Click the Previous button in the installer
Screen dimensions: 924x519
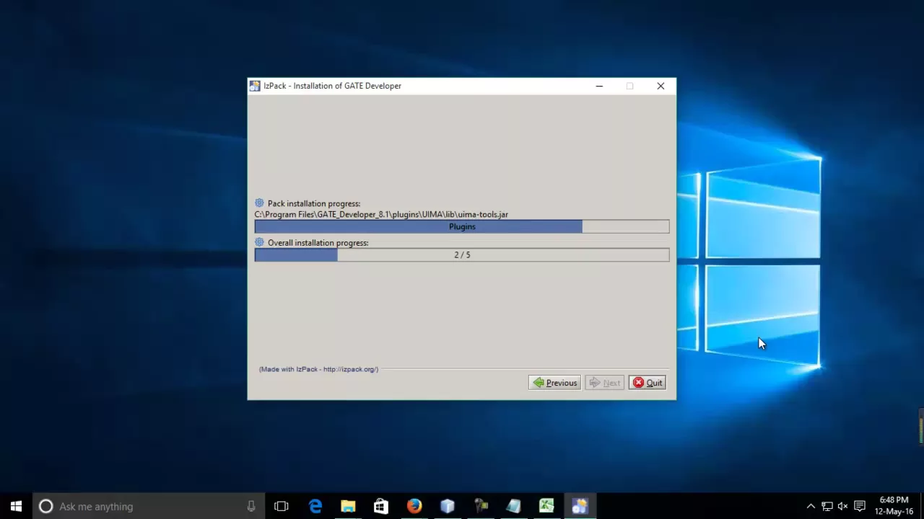[554, 383]
